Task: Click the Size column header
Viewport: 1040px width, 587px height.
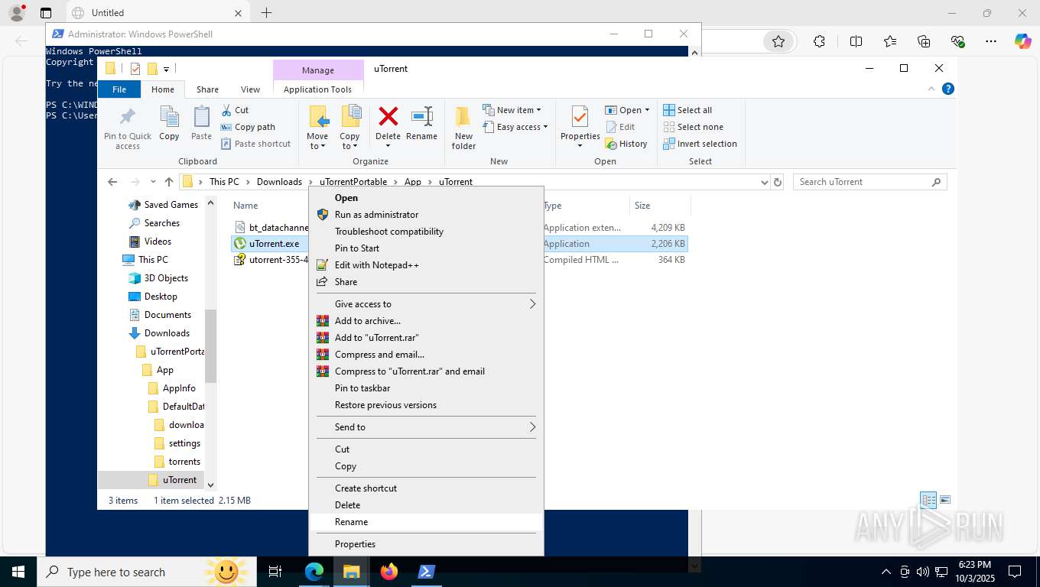Action: click(x=660, y=206)
